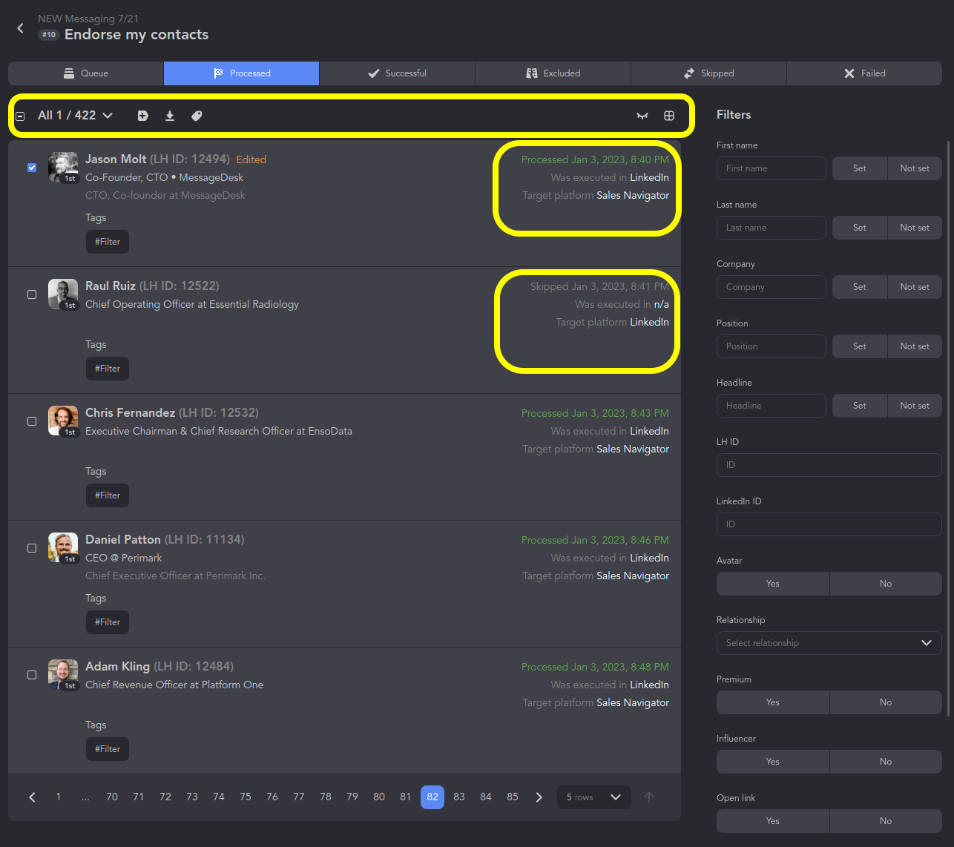Click #Filter tag under Raul Ruiz
This screenshot has width=954, height=847.
[x=108, y=369]
